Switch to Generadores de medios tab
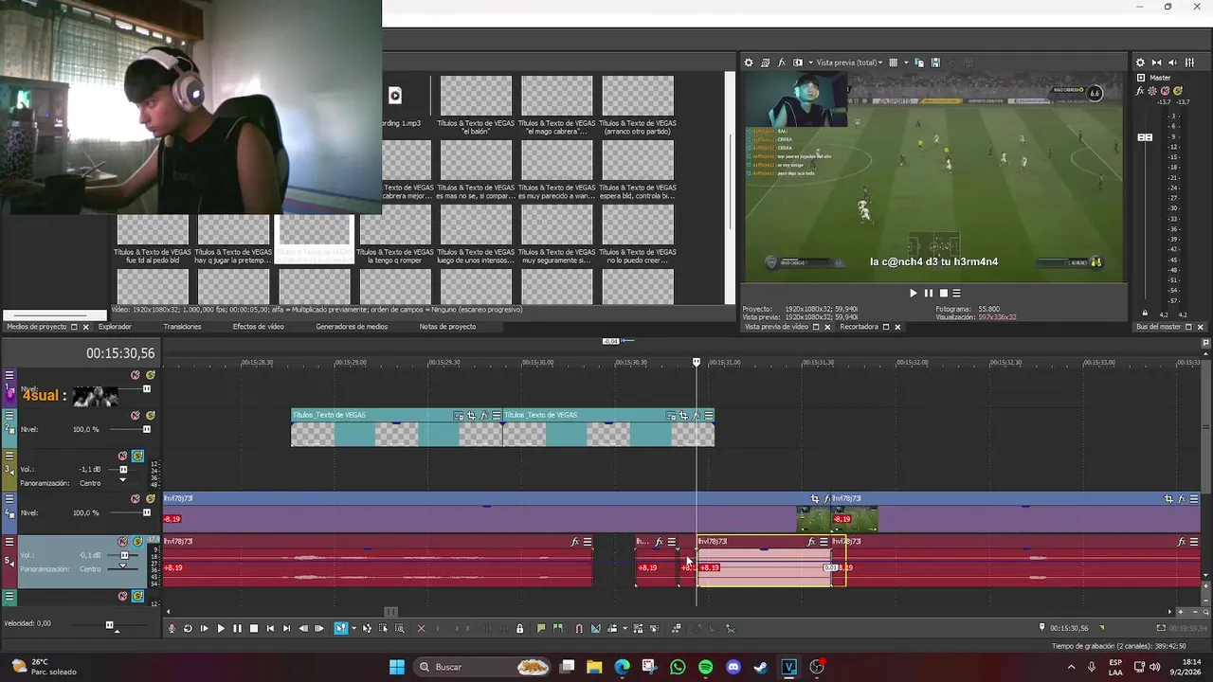 click(x=352, y=327)
